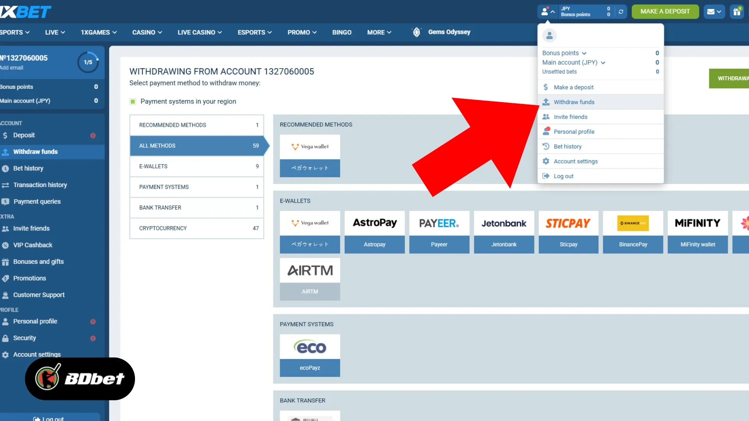Click sidebar Bonuses and gifts icon
Viewport: 749px width, 421px height.
(x=5, y=262)
